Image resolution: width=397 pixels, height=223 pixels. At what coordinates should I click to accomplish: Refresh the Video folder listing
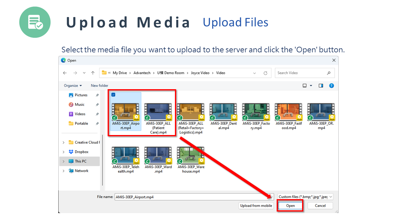tap(265, 73)
